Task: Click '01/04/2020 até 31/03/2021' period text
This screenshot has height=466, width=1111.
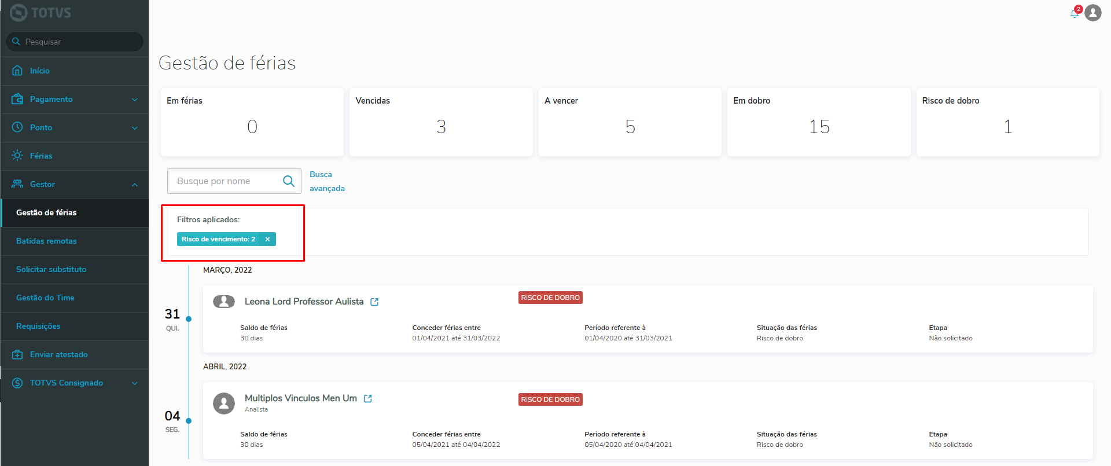Action: pos(628,338)
